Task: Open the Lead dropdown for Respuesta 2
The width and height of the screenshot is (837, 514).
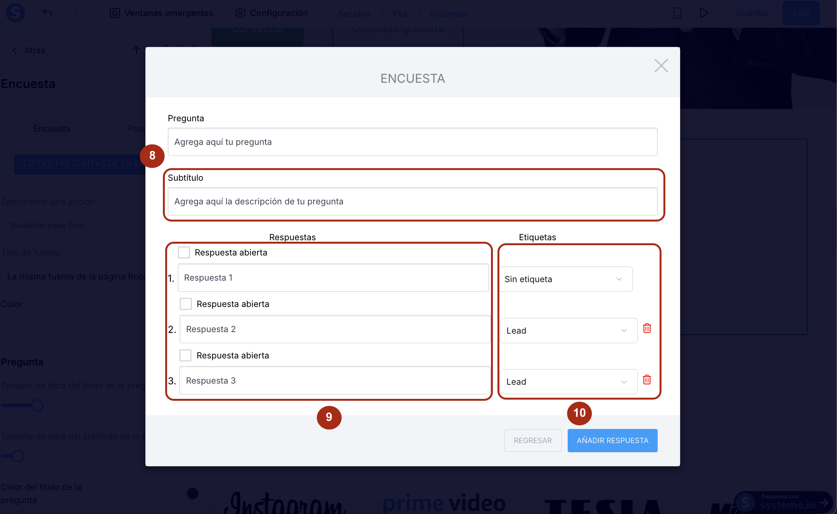Action: click(568, 331)
